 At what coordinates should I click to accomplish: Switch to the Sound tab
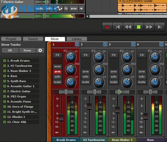33,39
